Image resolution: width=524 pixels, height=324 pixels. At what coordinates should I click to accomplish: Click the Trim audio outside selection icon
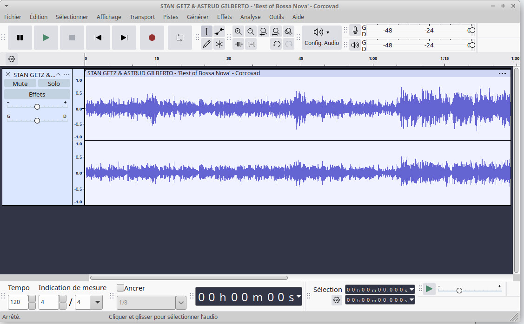tap(239, 44)
